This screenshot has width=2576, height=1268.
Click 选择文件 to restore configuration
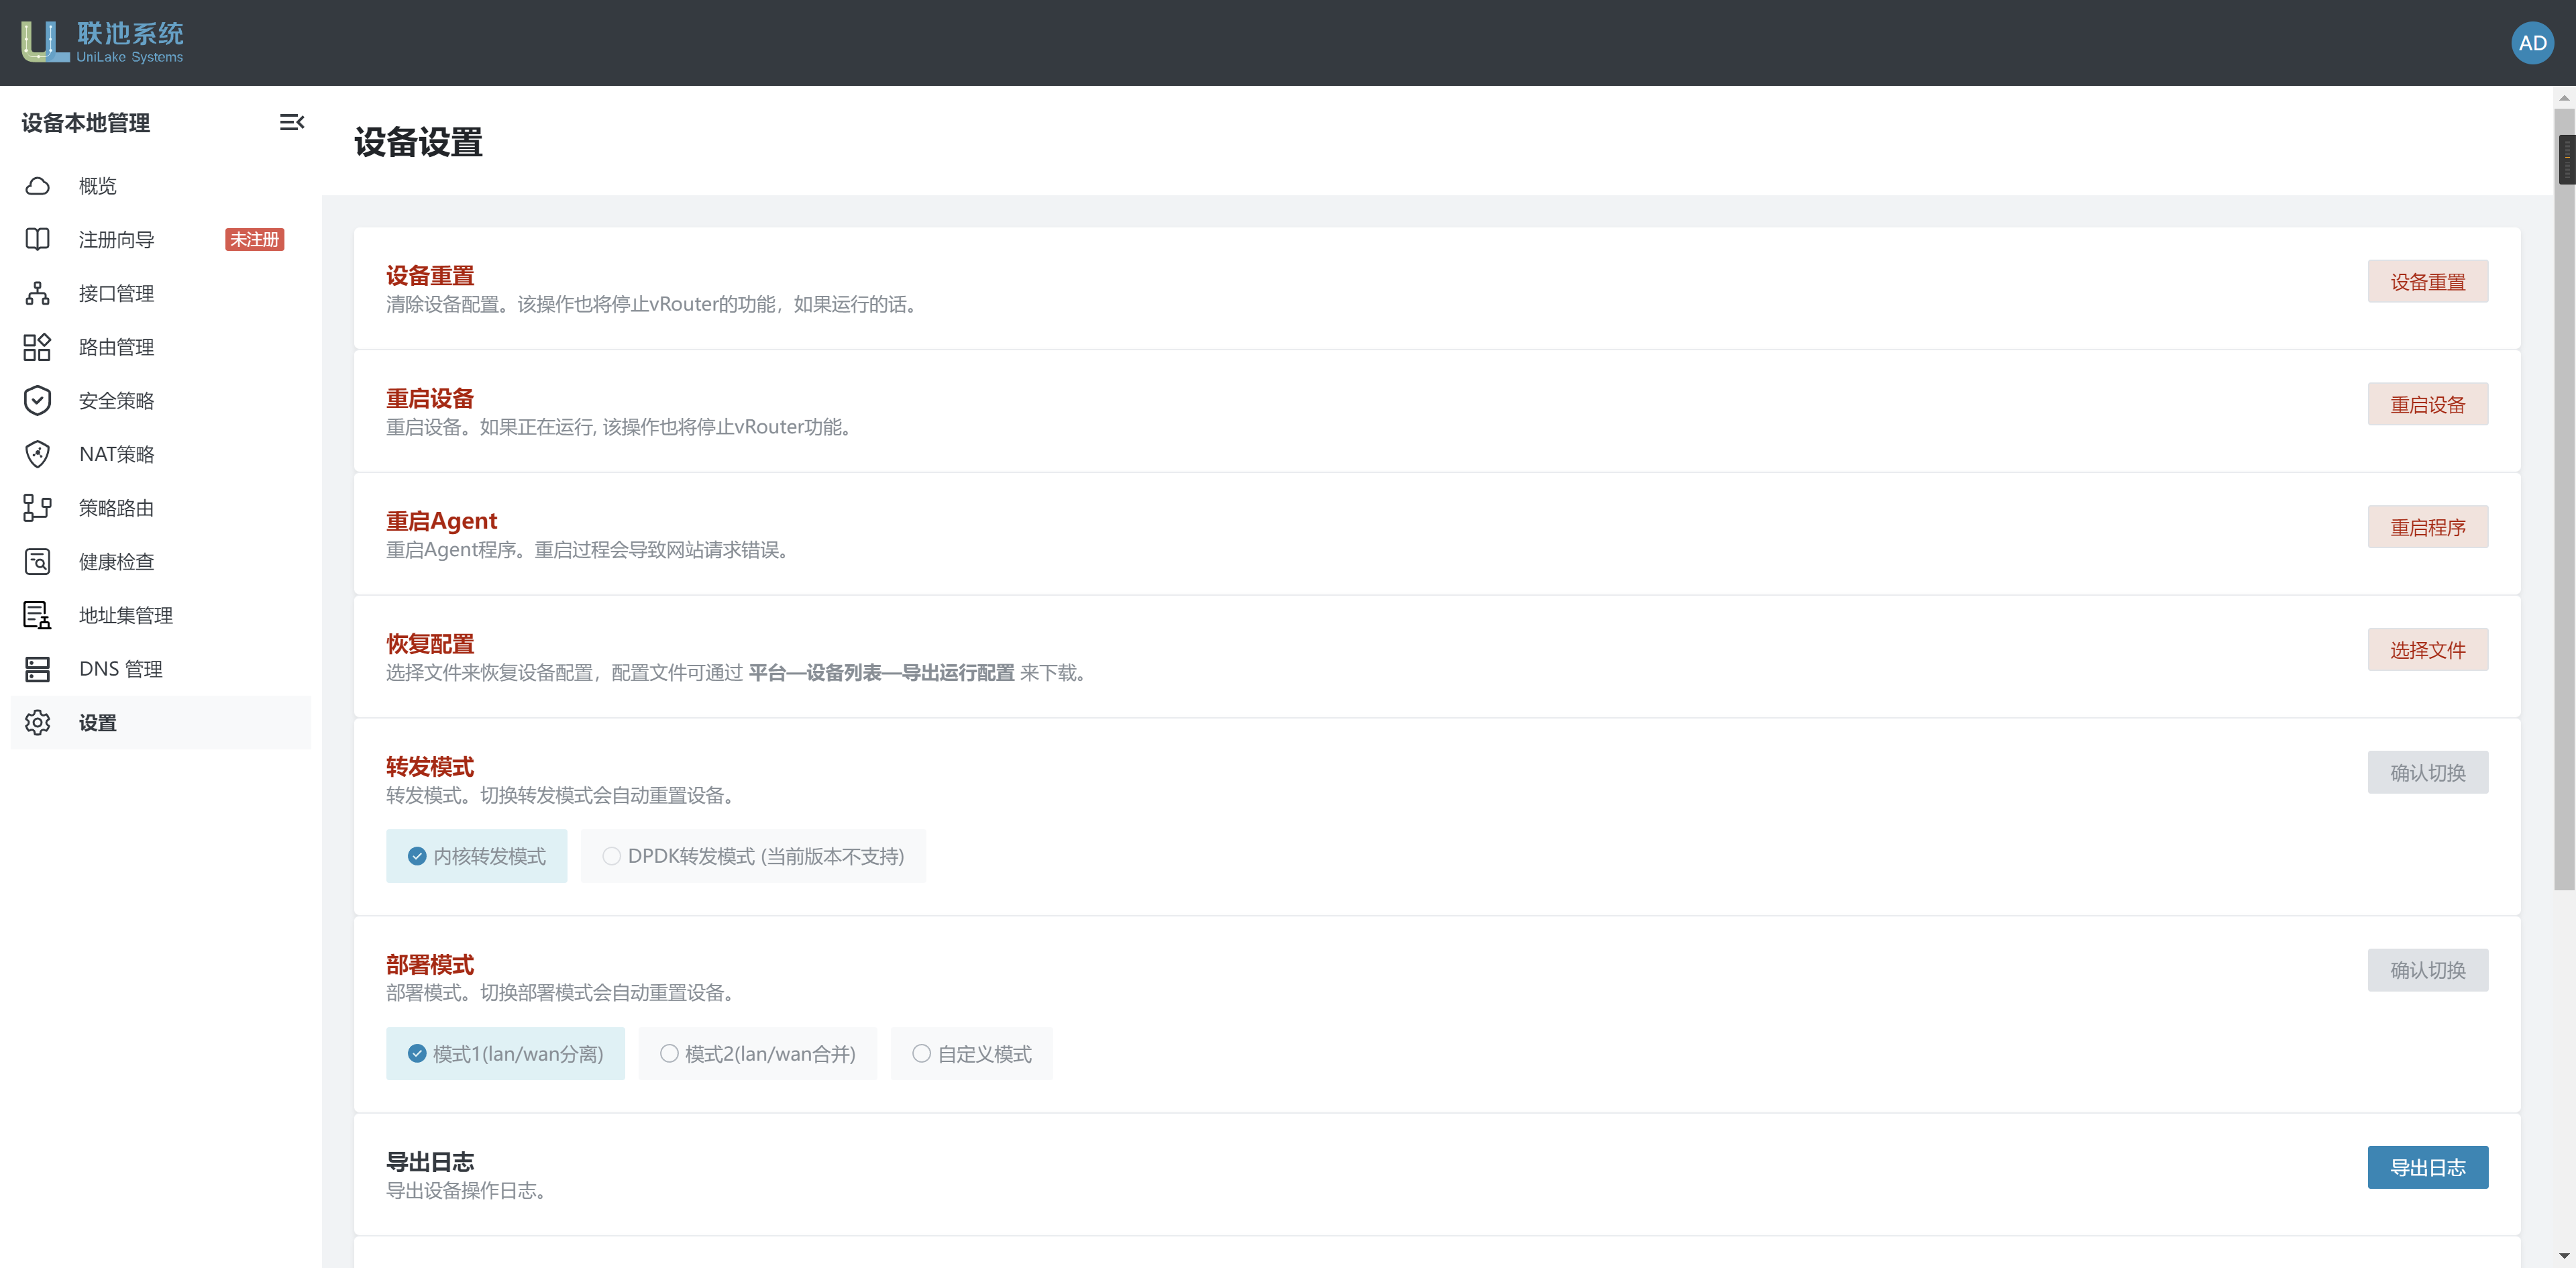2427,650
